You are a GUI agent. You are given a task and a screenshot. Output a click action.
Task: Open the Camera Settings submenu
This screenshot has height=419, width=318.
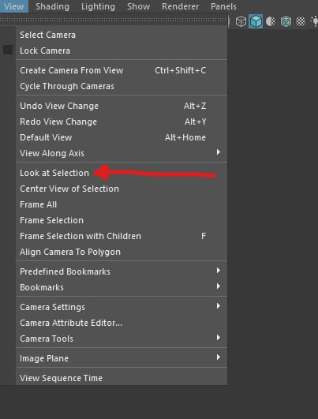122,307
